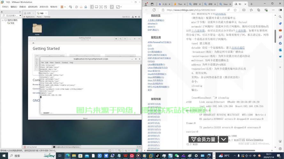
Task: Toggle the thumbnail bar view icon in VMware
Action: [x=96, y=7]
